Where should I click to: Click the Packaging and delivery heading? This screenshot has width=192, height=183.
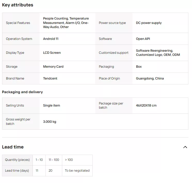(x=22, y=92)
